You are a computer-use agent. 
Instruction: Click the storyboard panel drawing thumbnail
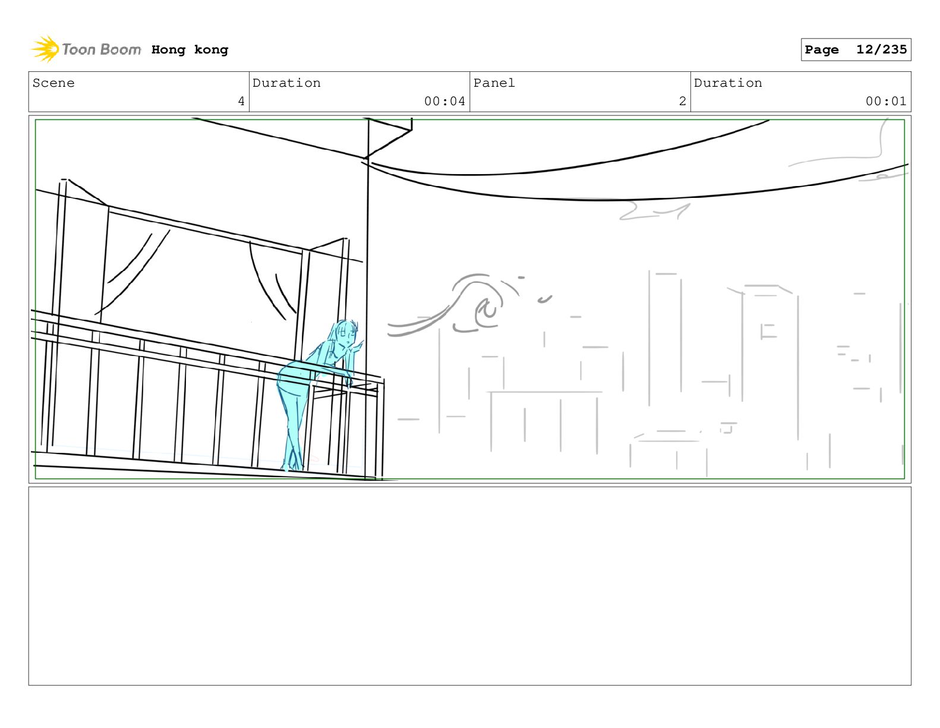pyautogui.click(x=469, y=299)
